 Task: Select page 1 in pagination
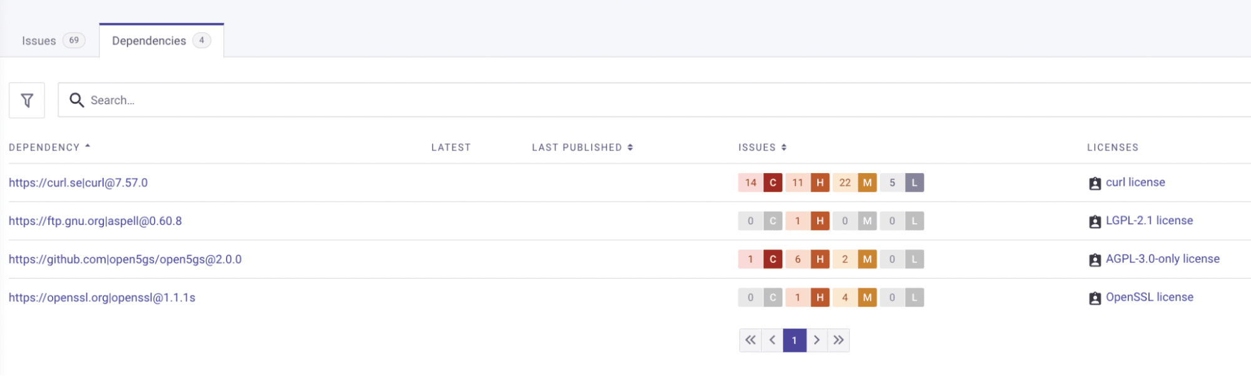[x=795, y=340]
